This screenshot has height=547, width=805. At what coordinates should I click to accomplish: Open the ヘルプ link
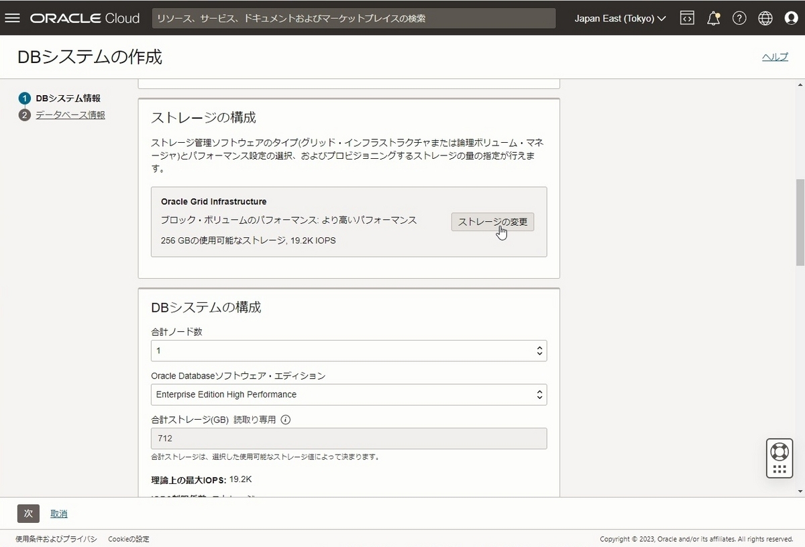click(775, 57)
